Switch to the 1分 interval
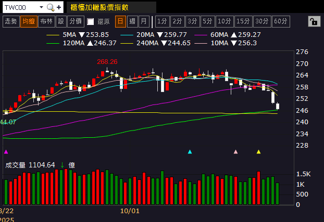Viewport: 324px width, 222px height. tap(163, 21)
